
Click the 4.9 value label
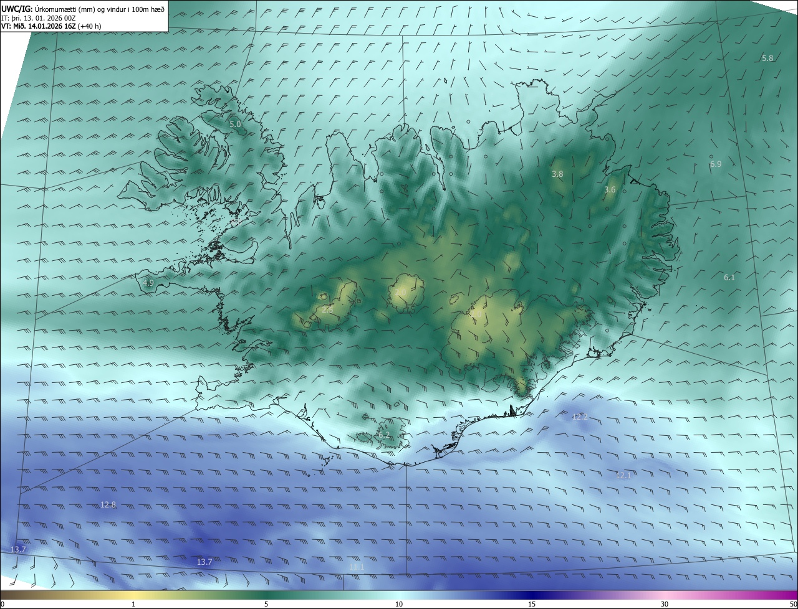click(x=148, y=283)
